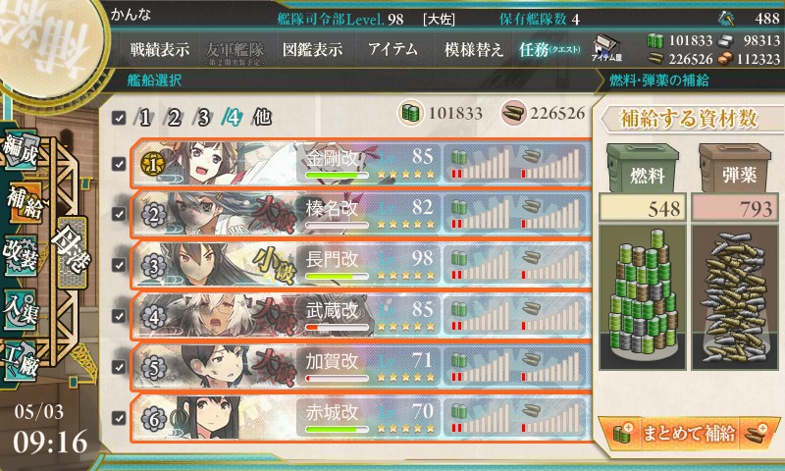Go to 入渠 (Docking) sidebar icon

21,309
